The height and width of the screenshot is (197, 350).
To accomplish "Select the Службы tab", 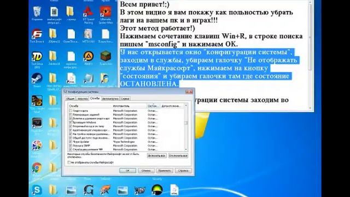I will [x=95, y=98].
